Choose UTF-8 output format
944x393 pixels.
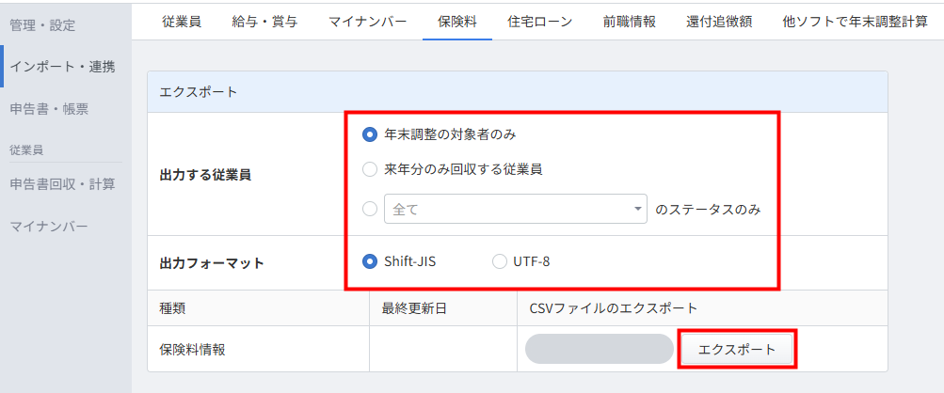500,261
